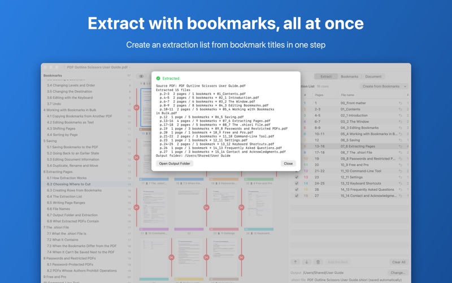This screenshot has width=452, height=283.
Task: Click file name 05_4 Working with Bookmarks in B…
Action: pos(369,134)
